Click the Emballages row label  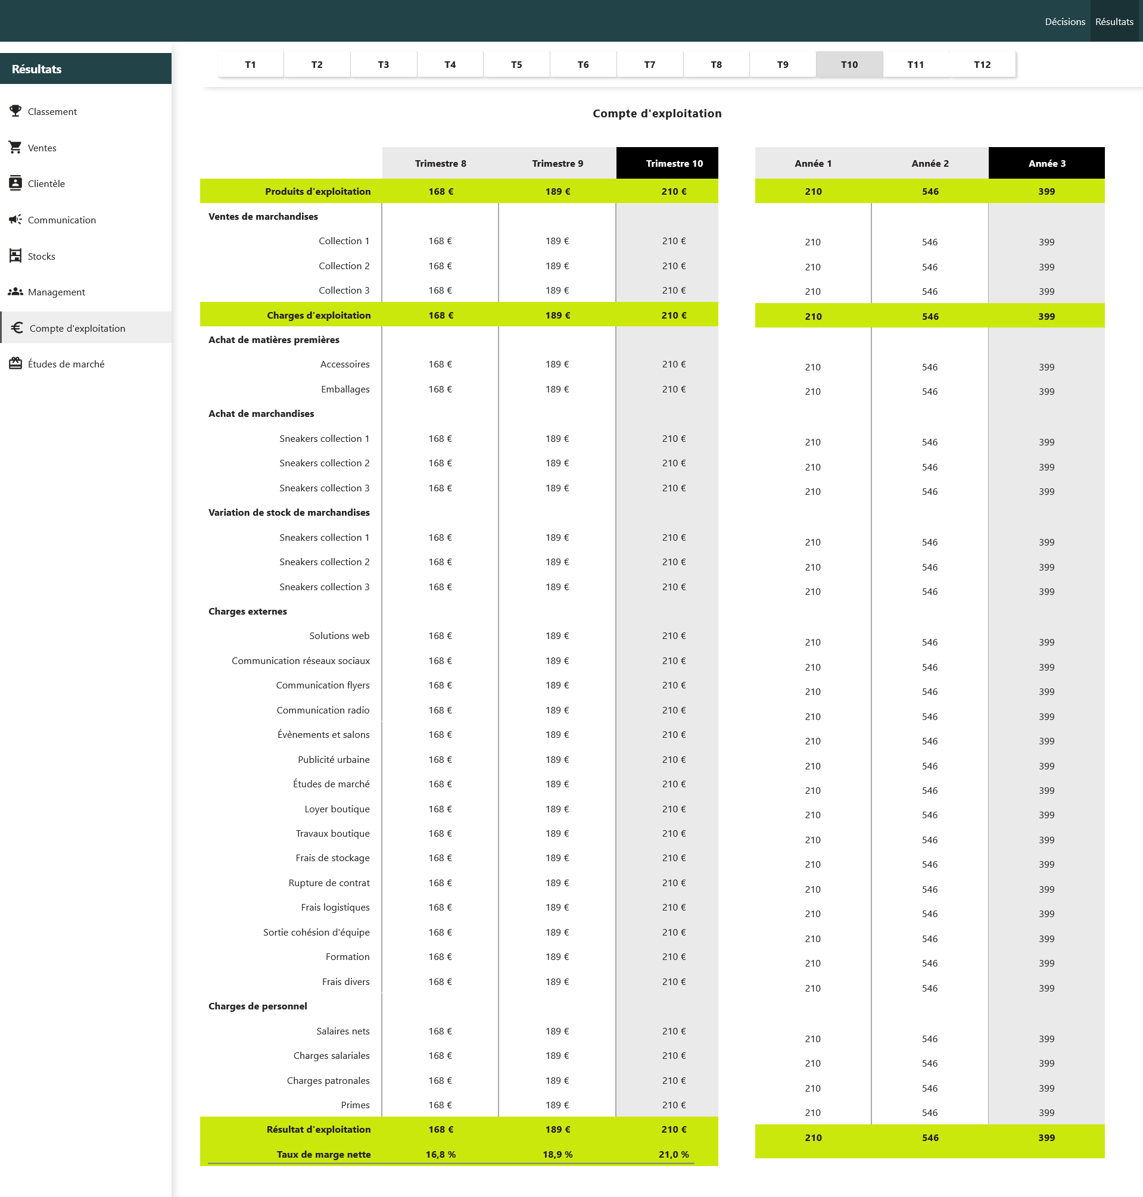(345, 389)
